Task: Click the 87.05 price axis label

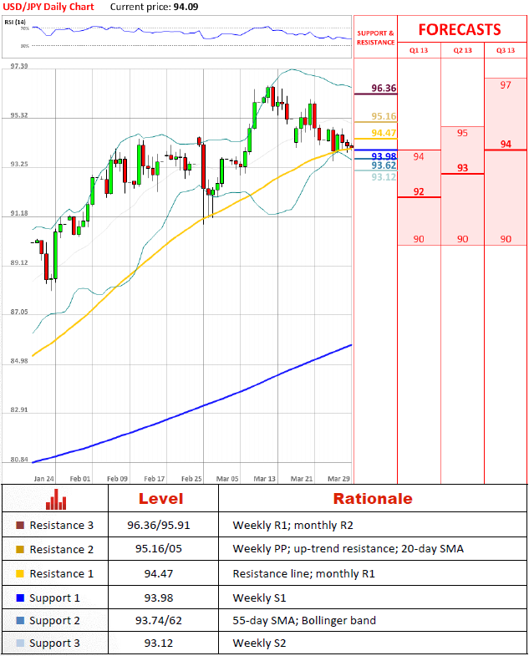Action: point(19,312)
